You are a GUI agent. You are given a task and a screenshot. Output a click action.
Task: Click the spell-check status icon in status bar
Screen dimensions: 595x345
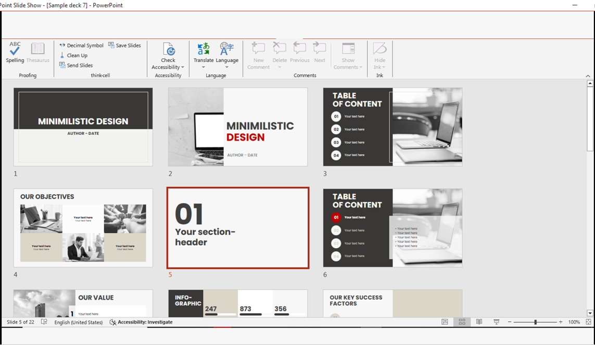click(x=44, y=322)
